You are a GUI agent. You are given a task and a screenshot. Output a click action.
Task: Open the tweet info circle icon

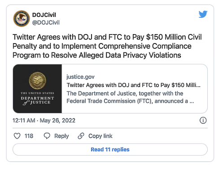pos(203,120)
